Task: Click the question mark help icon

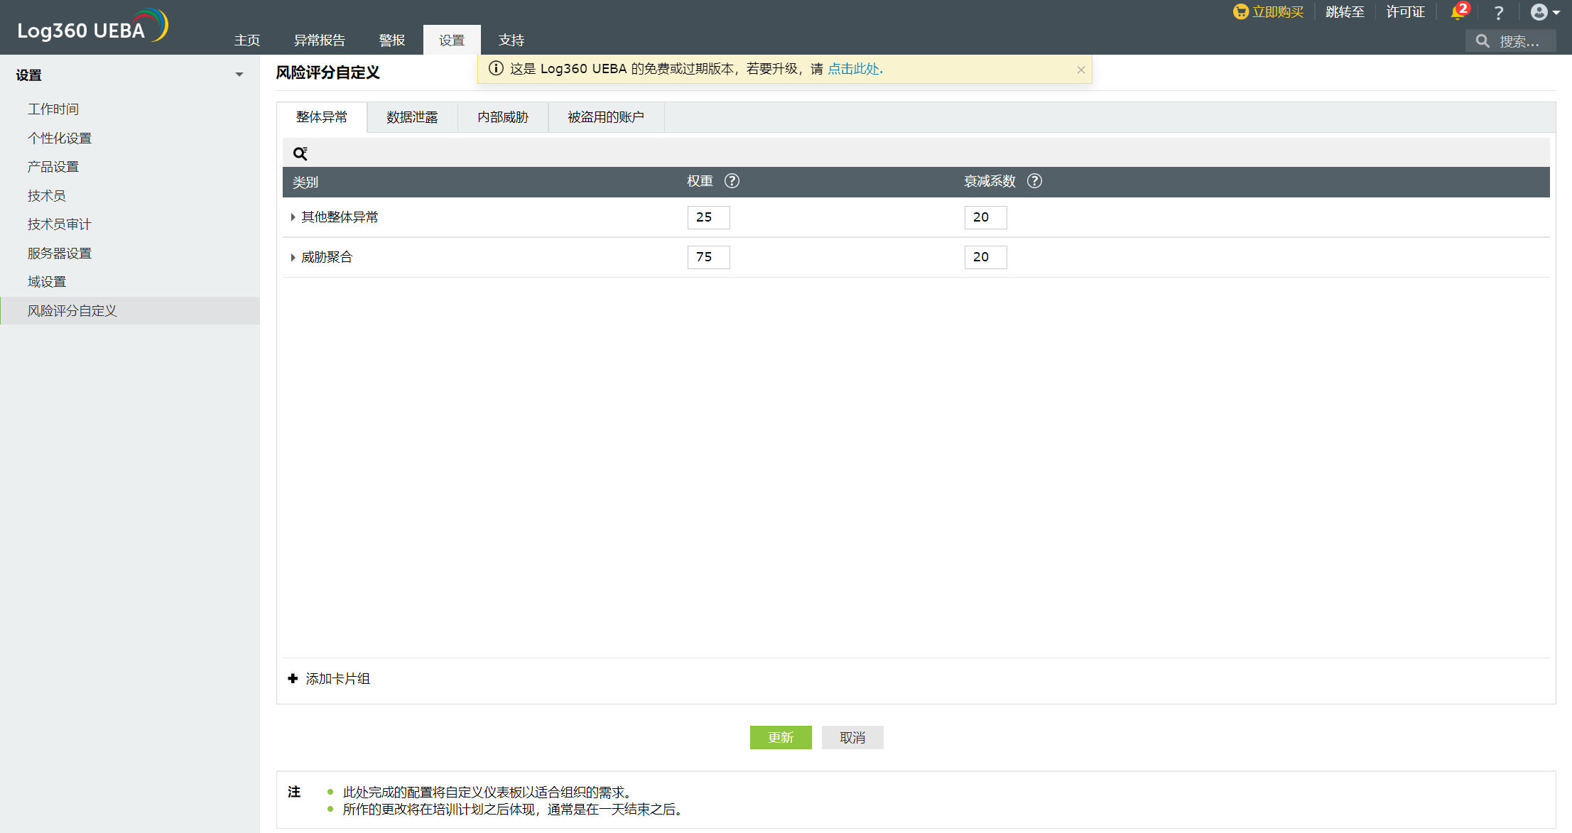Action: point(1499,13)
